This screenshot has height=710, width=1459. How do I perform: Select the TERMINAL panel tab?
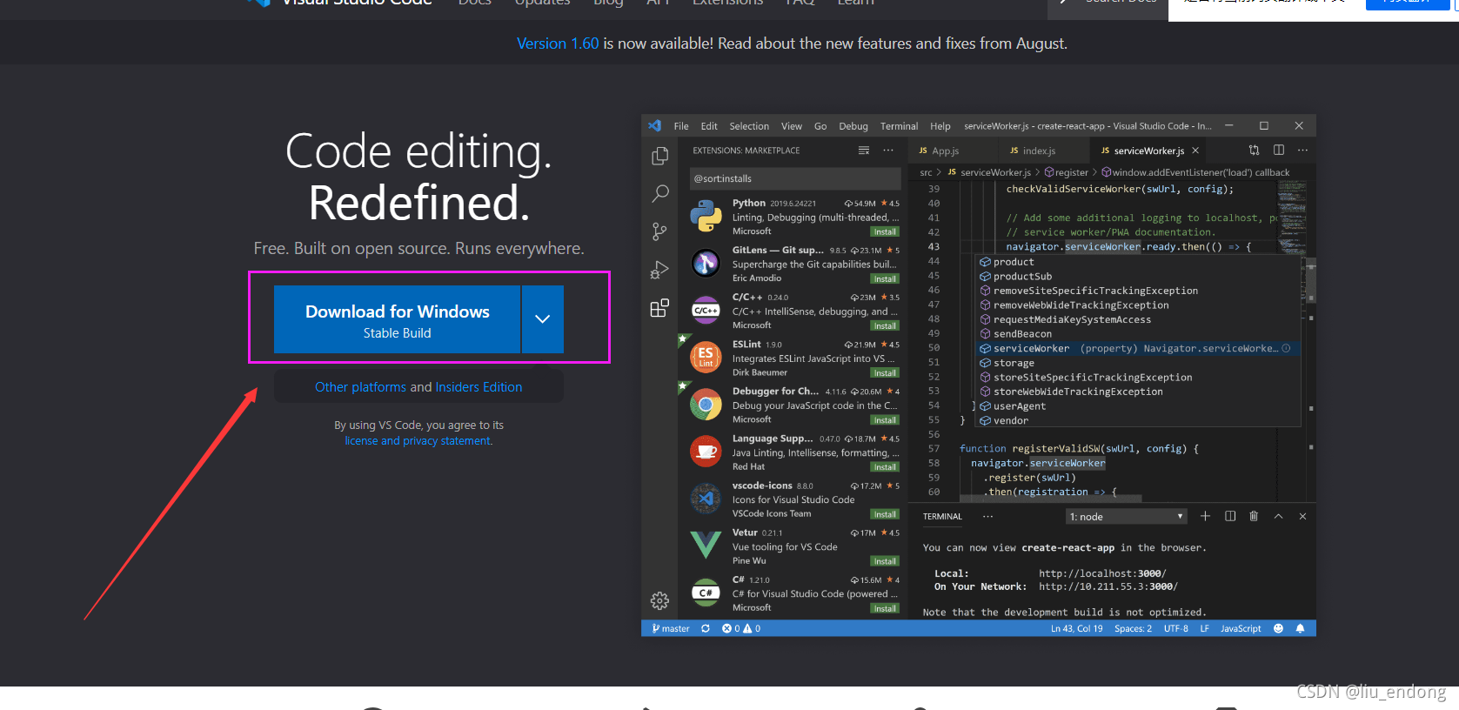click(x=942, y=516)
